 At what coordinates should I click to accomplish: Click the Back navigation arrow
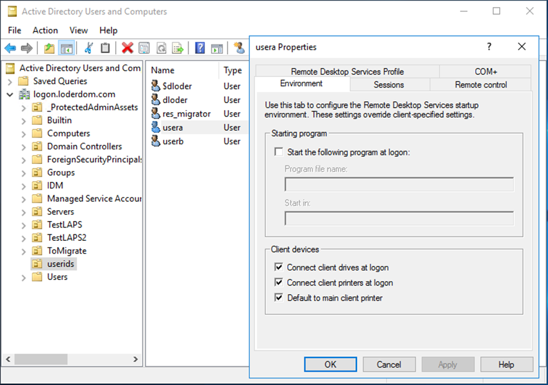tap(10, 48)
